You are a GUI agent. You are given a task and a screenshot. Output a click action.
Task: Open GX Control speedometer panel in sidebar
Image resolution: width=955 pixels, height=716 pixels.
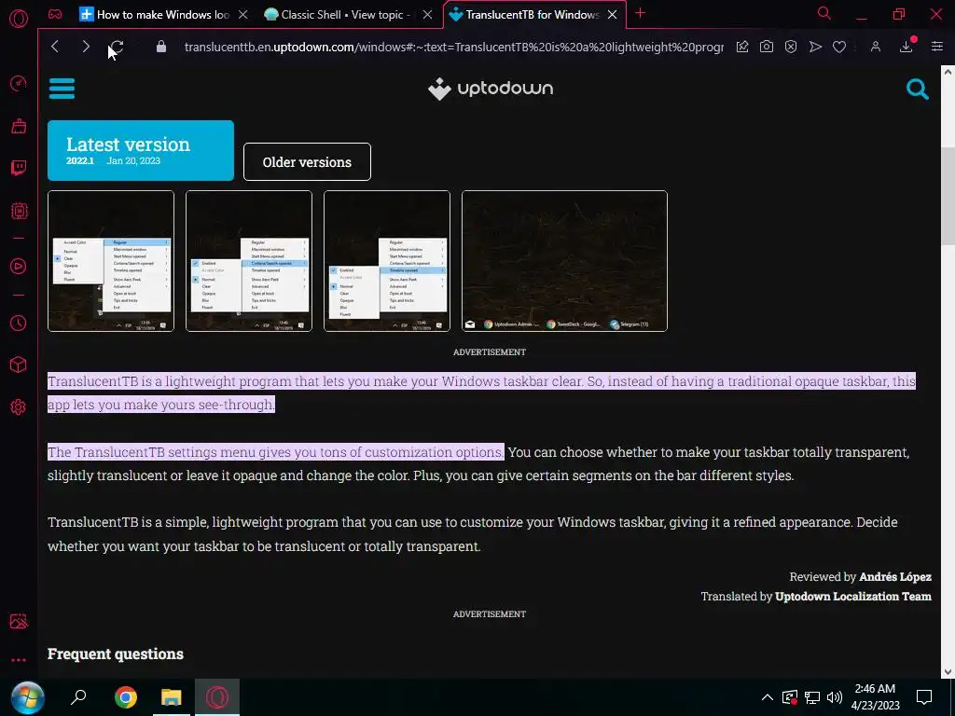(19, 83)
